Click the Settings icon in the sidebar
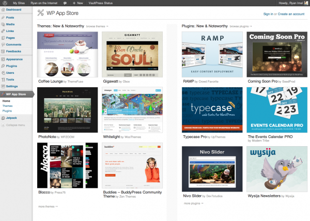The height and width of the screenshot is (221, 310). click(4, 86)
